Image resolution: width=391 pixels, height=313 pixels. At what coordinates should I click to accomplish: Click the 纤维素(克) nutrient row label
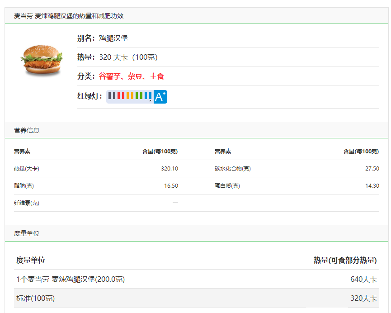27,203
